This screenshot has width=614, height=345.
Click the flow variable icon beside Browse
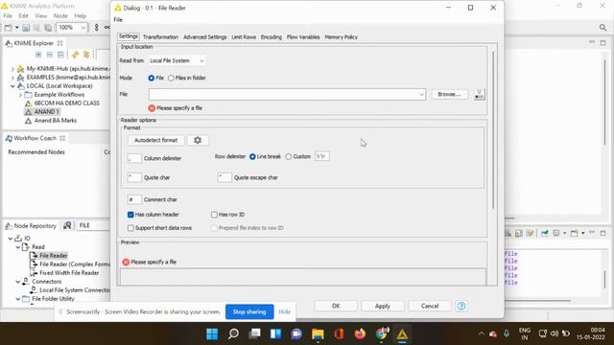480,94
